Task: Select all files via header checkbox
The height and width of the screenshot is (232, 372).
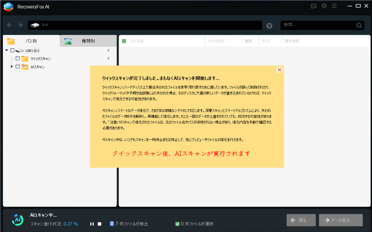Action: pyautogui.click(x=124, y=41)
